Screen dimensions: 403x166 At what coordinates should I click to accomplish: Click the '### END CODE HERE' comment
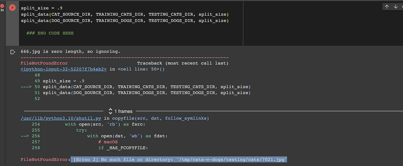point(50,33)
